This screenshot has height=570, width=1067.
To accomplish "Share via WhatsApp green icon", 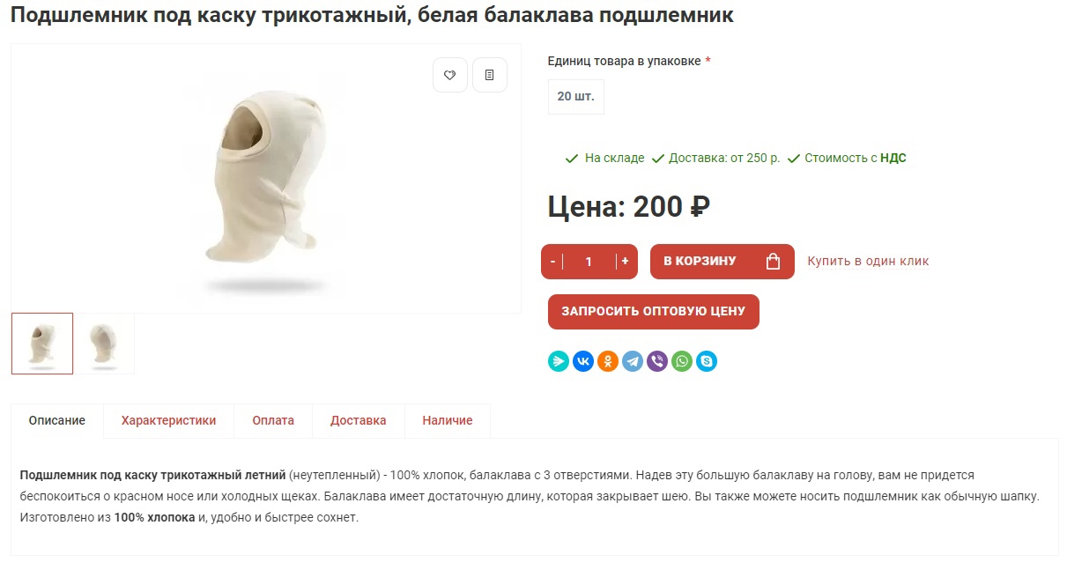I will coord(682,361).
